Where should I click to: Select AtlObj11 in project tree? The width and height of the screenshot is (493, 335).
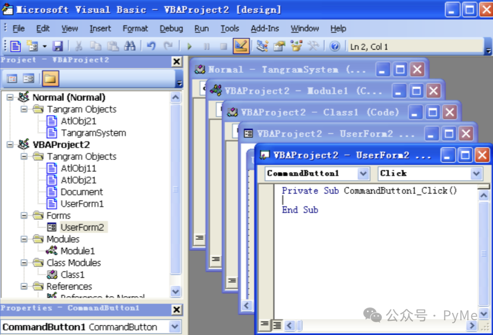click(x=78, y=168)
